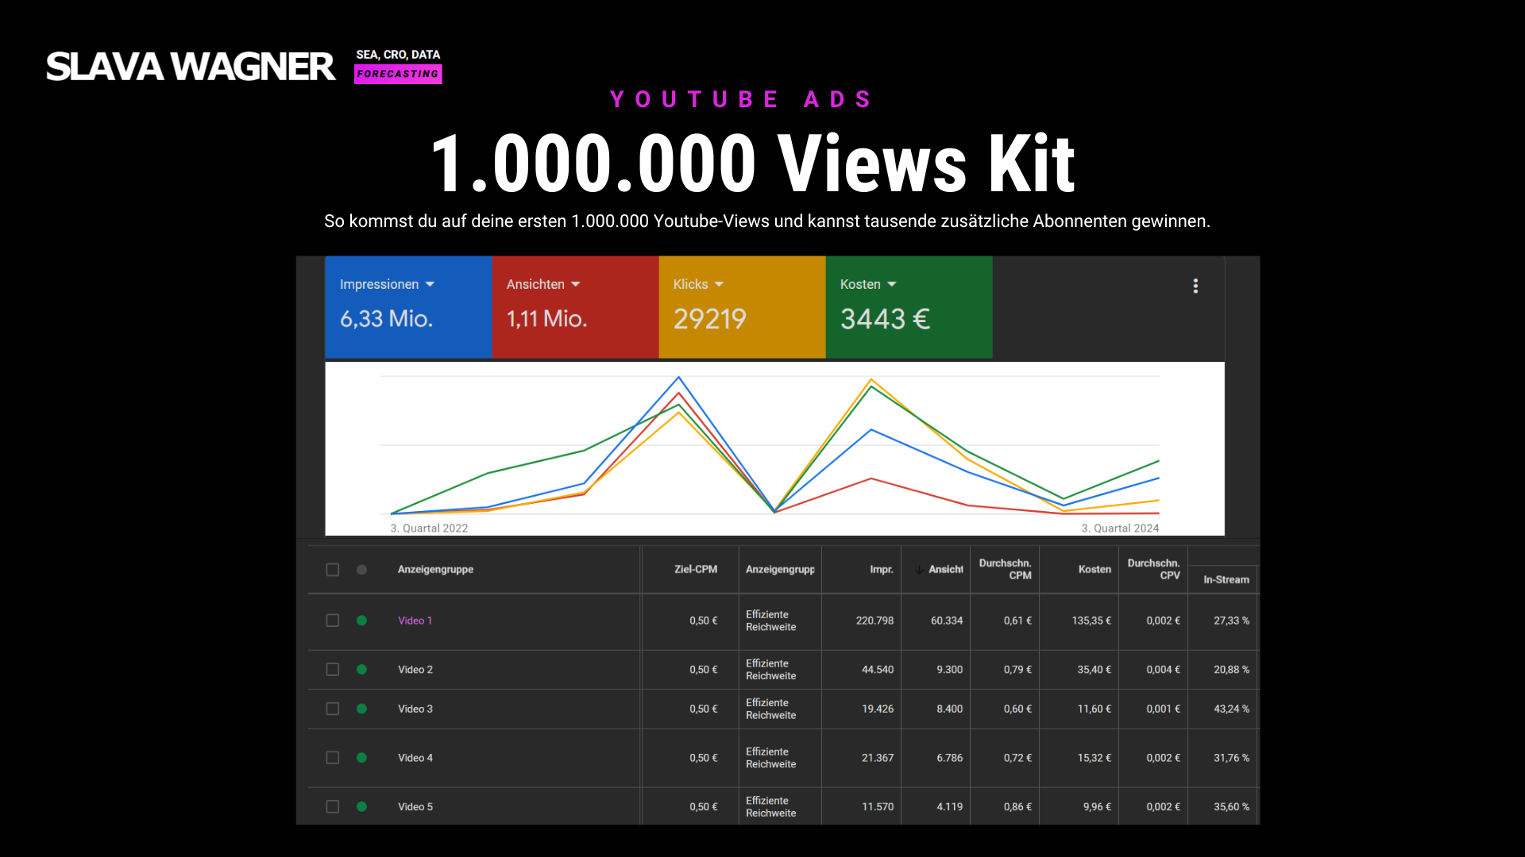Click the green status dot for Video 4

point(361,758)
